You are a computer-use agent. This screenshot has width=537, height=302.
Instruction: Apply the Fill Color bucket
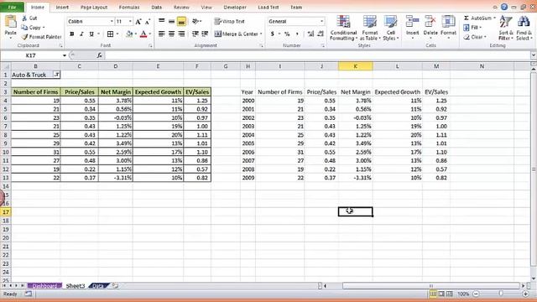129,34
